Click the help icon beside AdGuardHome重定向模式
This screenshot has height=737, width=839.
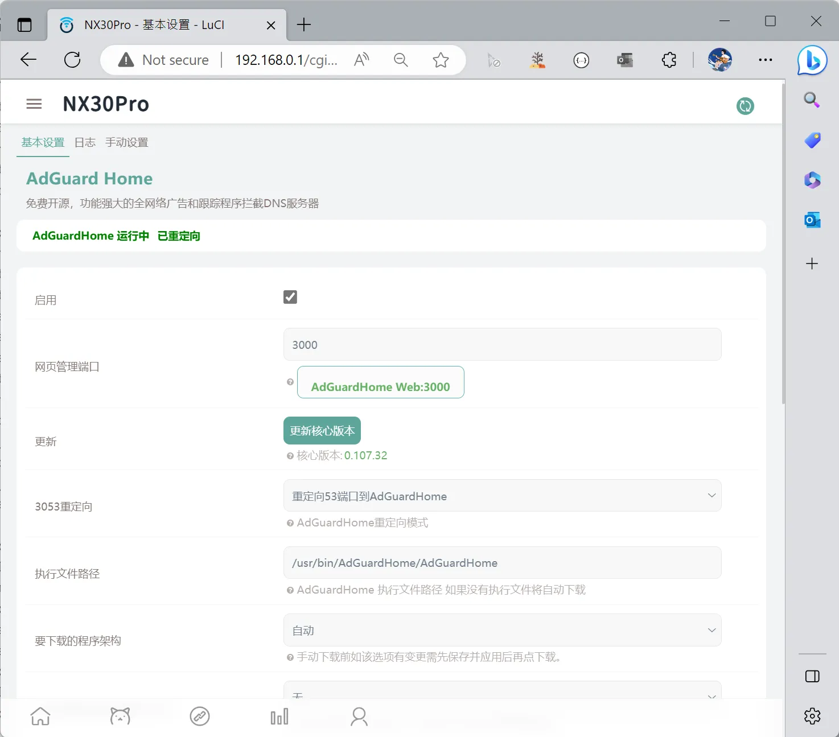tap(290, 523)
